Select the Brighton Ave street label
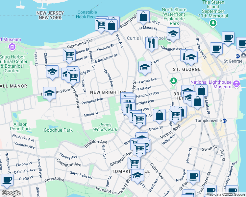This screenshot has width=246, height=197. (x=96, y=143)
